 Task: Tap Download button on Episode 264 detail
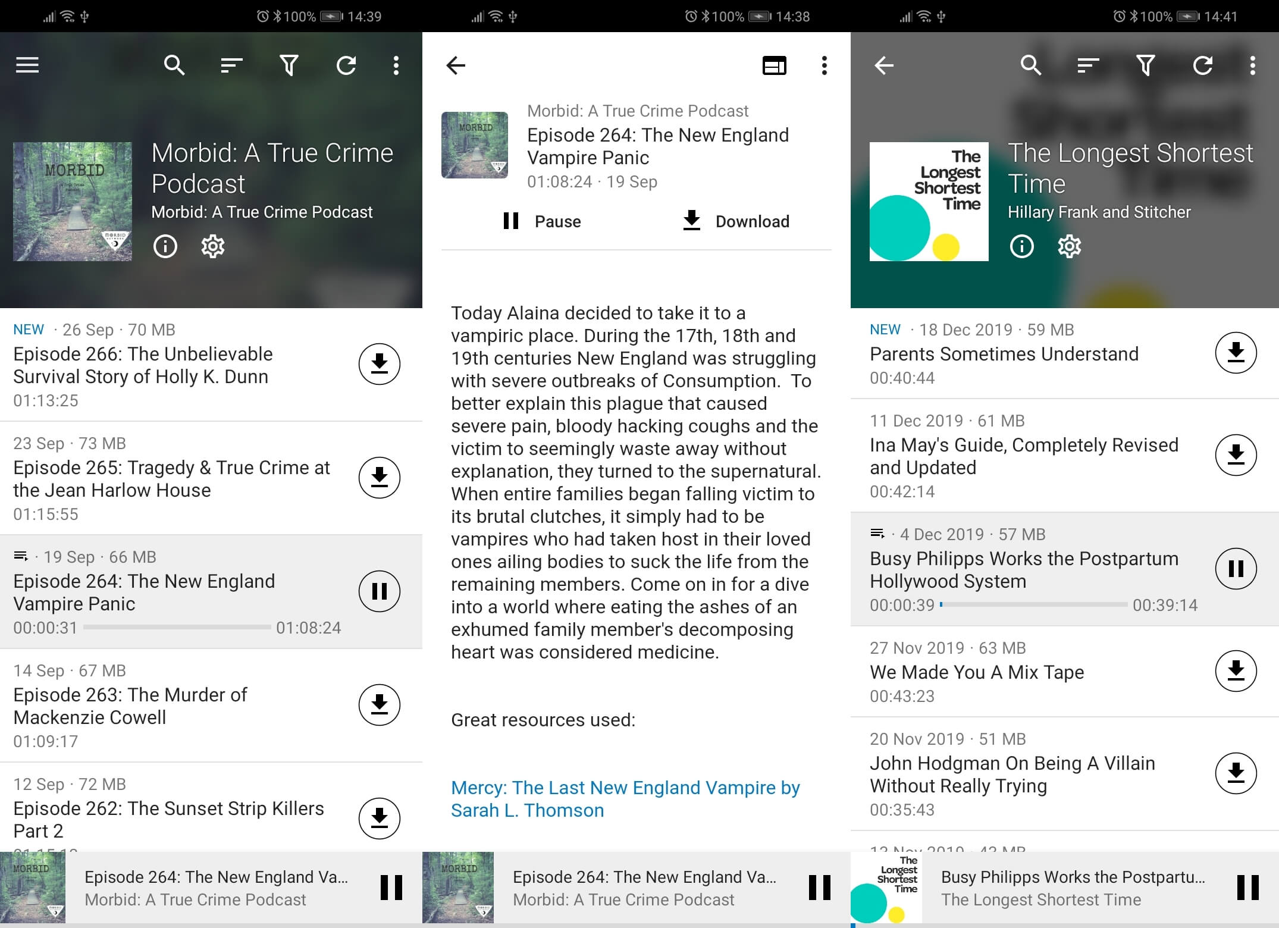736,221
